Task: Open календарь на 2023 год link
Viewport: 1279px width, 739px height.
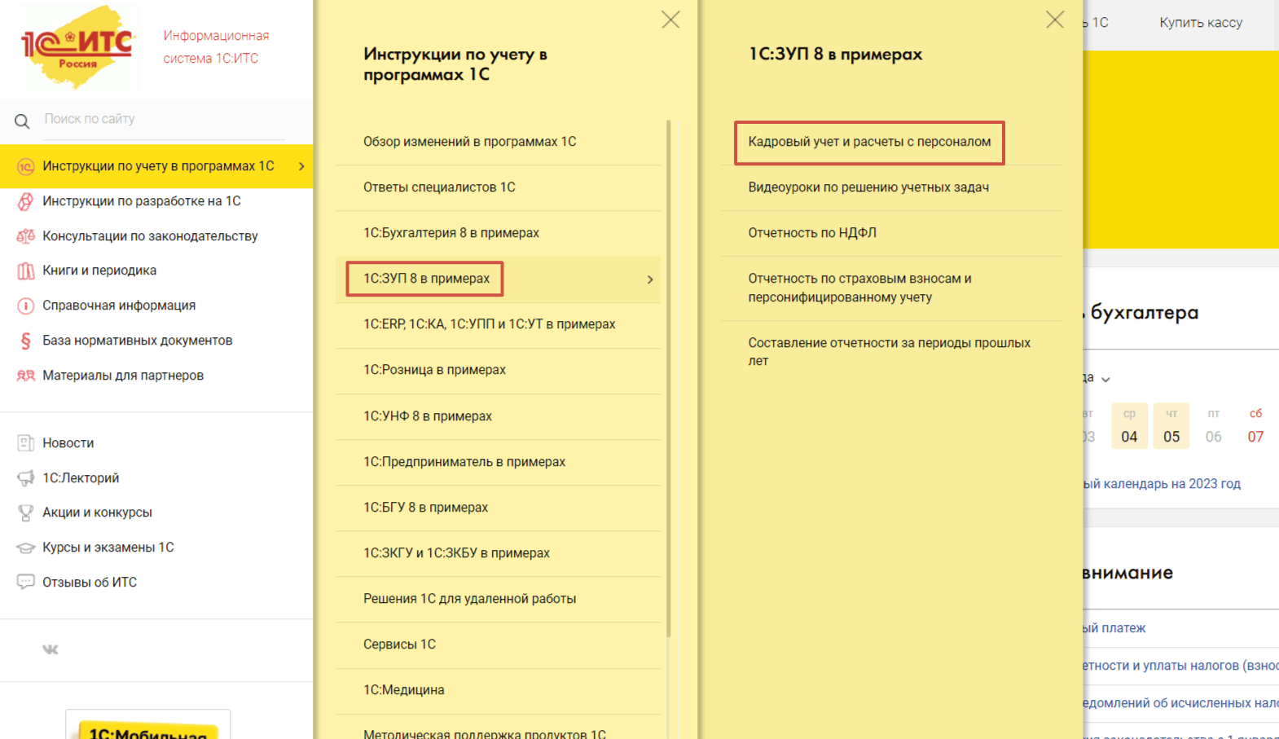Action: 1162,484
